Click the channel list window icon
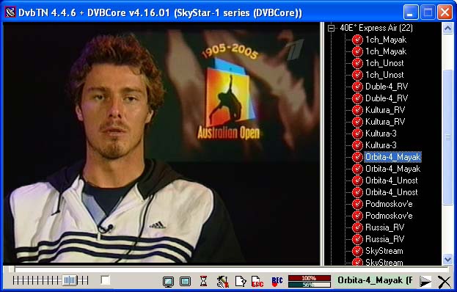The image size is (457, 292). [185, 282]
